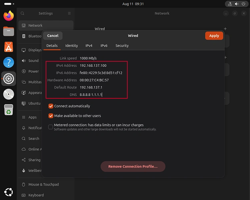Viewport: 250px width, 200px height.
Task: Click the network status tray icon
Action: click(x=230, y=4)
